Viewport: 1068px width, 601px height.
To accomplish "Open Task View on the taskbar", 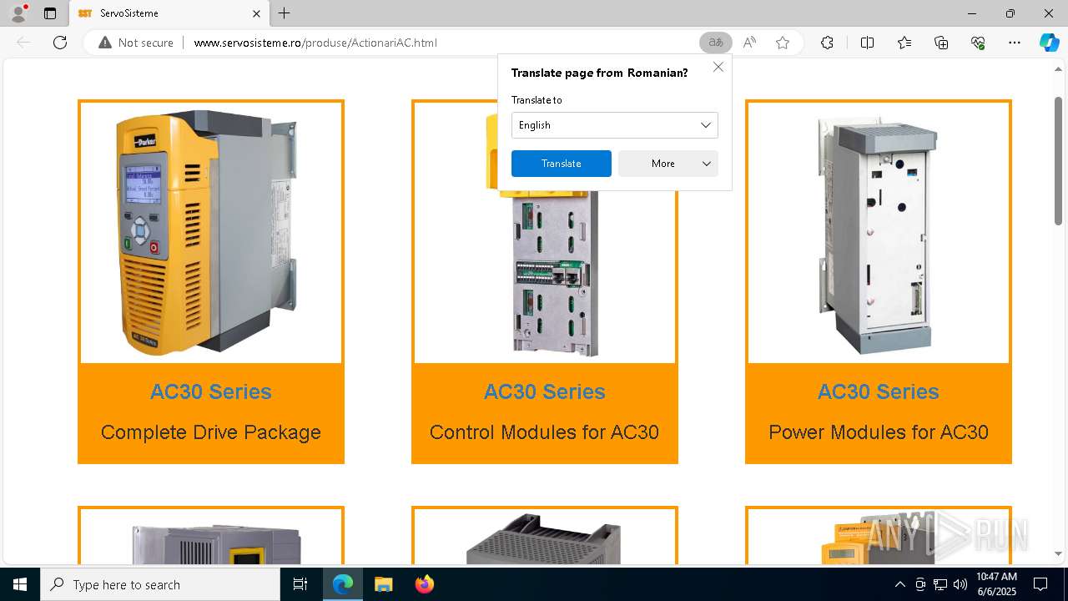I will (x=300, y=584).
